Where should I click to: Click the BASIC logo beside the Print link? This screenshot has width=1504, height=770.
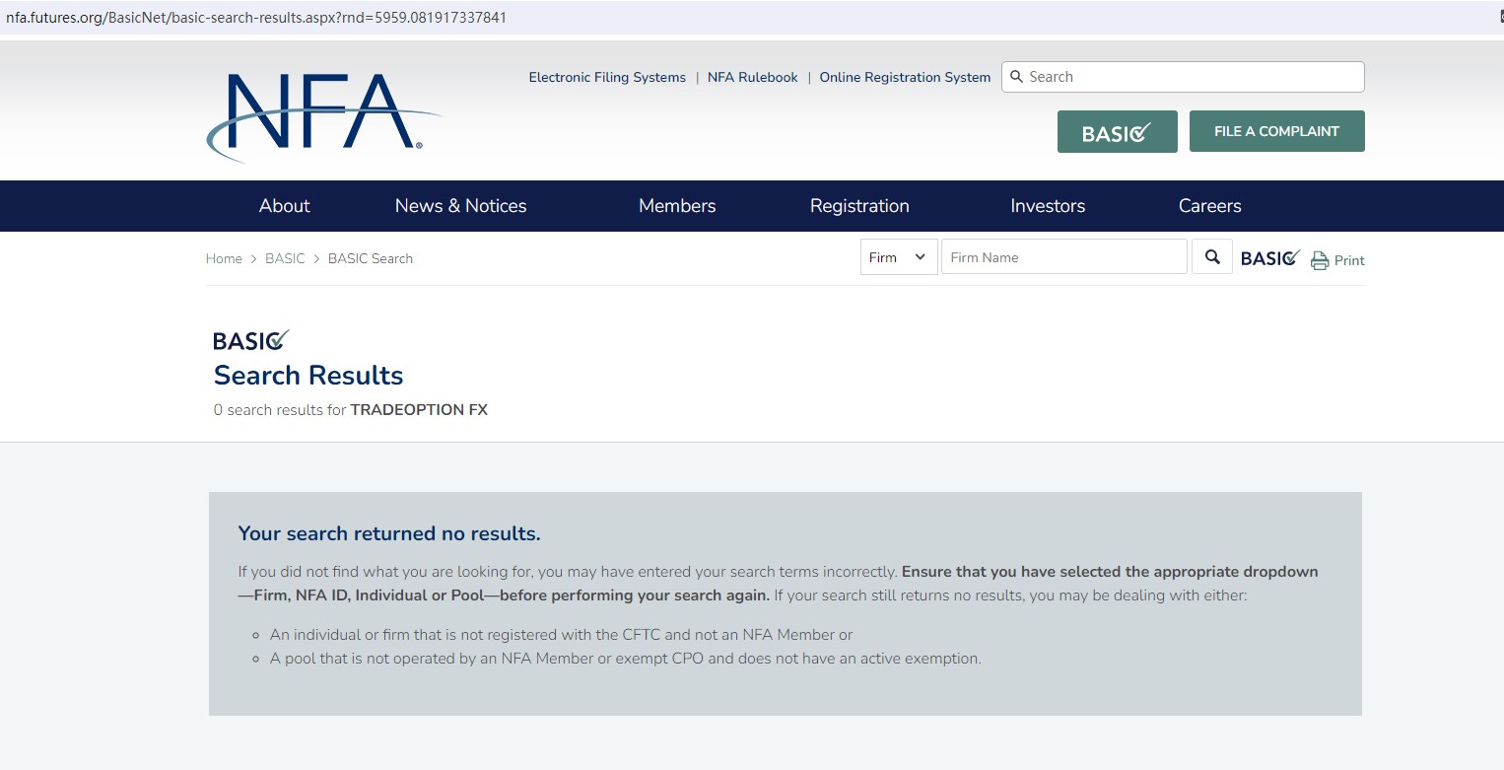tap(1270, 258)
